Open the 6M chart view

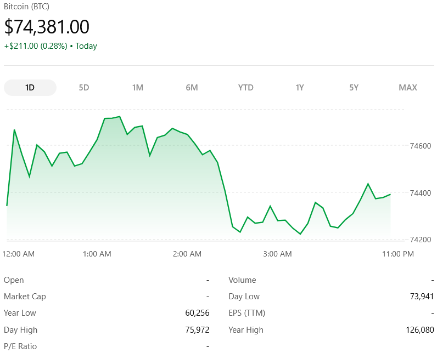coord(192,88)
